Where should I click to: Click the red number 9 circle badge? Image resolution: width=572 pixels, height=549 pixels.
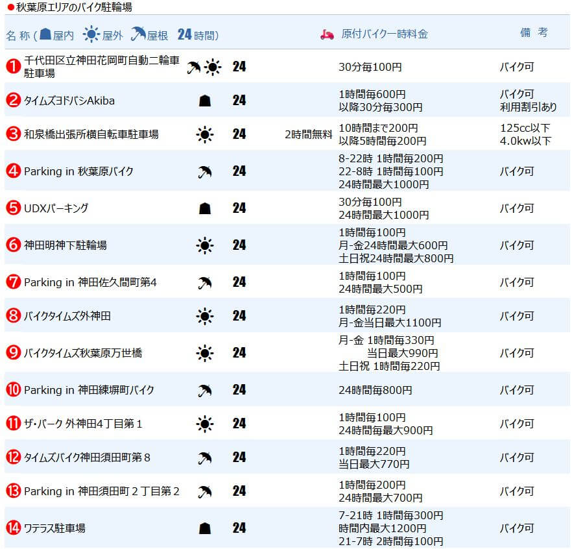(x=13, y=353)
